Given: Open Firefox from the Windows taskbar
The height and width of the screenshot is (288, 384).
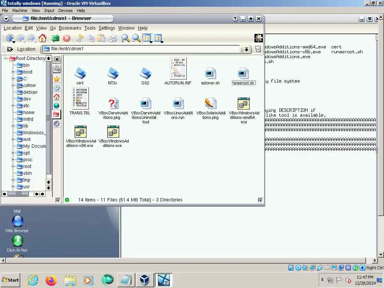Looking at the screenshot, I should tap(51, 280).
